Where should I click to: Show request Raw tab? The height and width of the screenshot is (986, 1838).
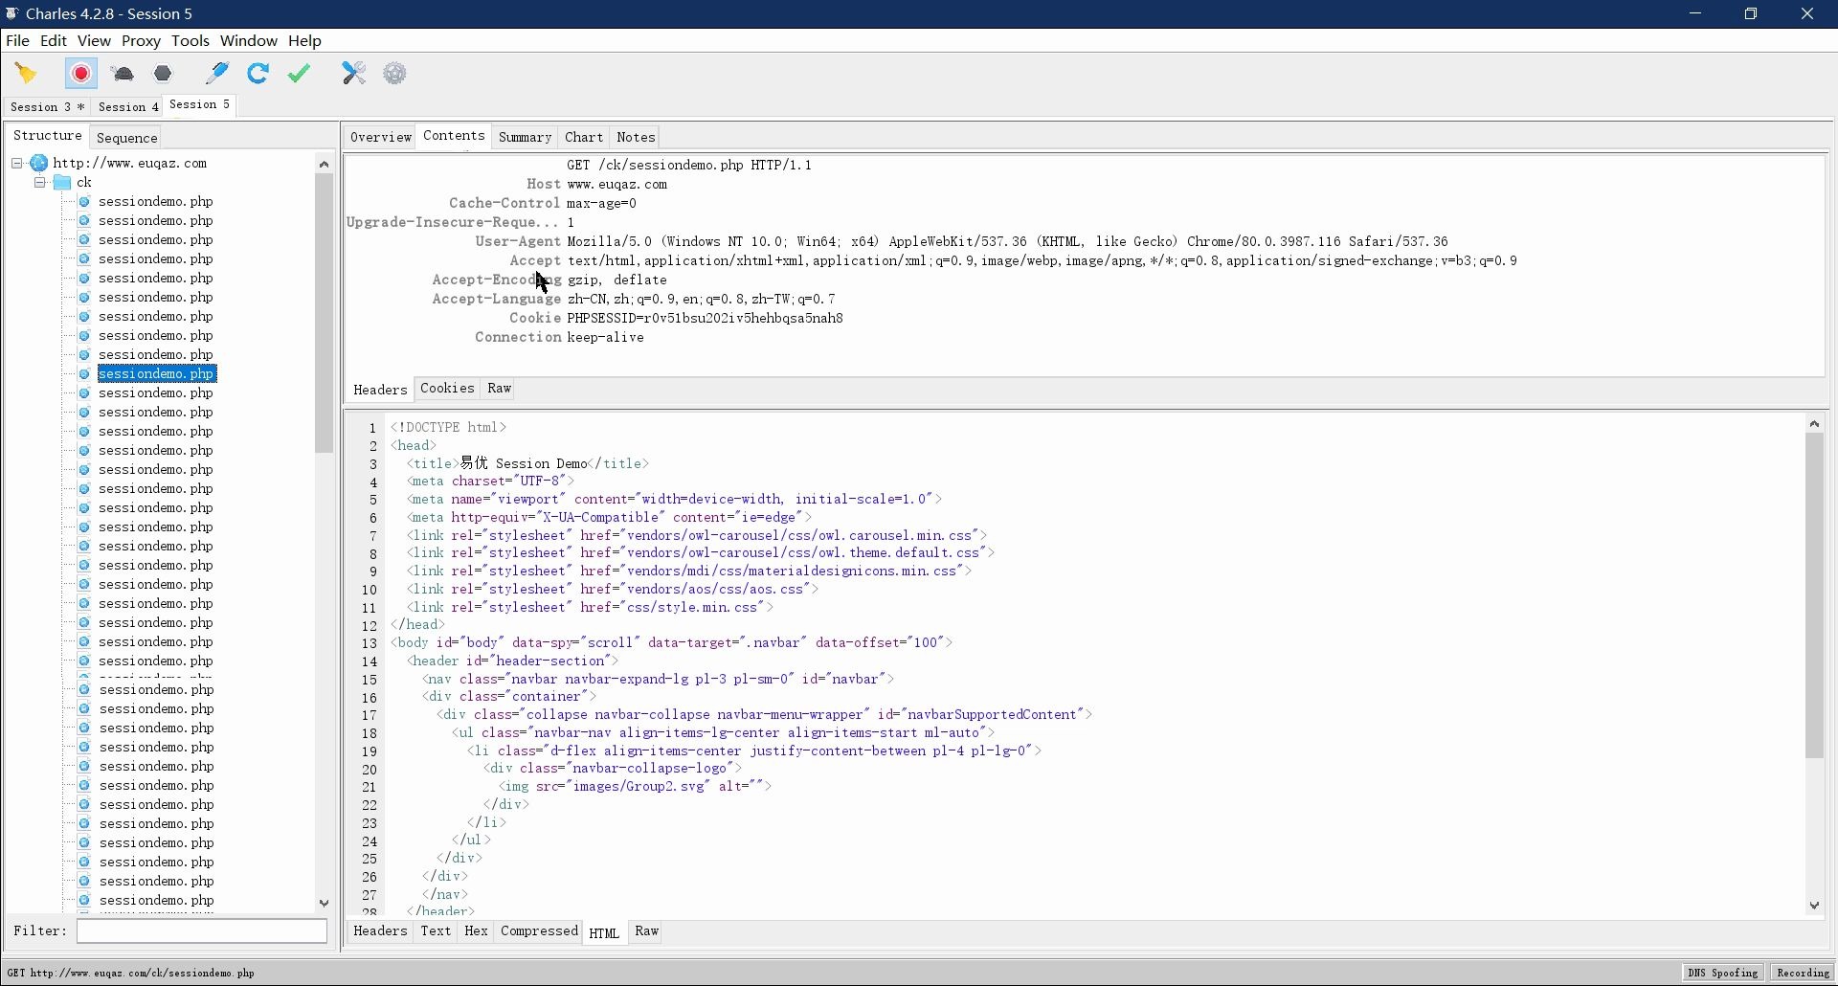[499, 388]
